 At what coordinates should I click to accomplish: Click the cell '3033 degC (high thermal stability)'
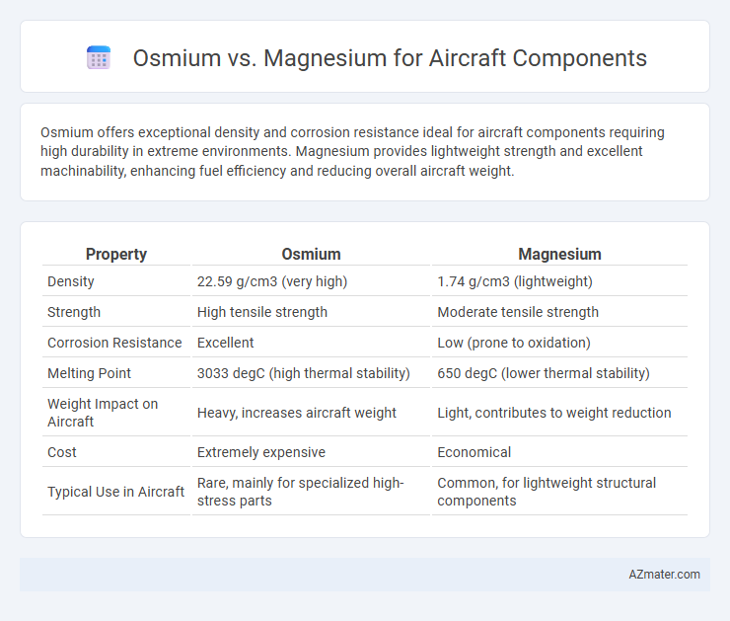point(304,373)
